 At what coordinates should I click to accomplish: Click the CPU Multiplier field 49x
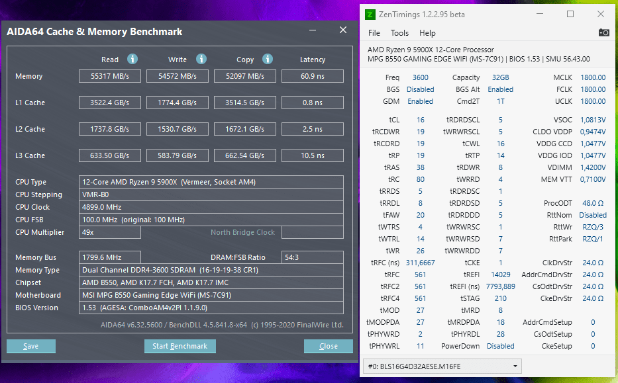pos(110,232)
